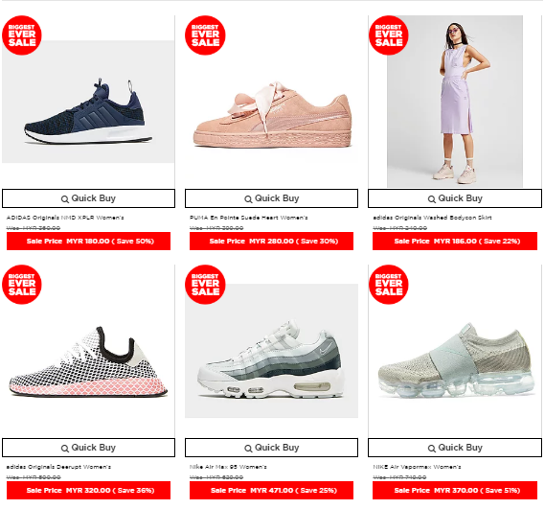Click the NIKE Air Vapormax Women's title
This screenshot has height=509, width=545.
pos(417,467)
